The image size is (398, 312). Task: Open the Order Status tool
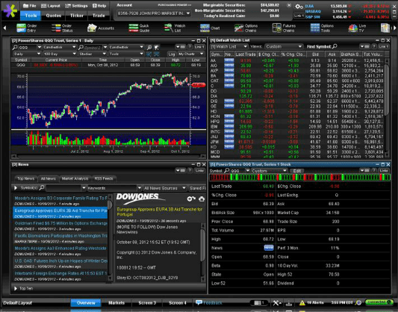pyautogui.click(x=62, y=28)
